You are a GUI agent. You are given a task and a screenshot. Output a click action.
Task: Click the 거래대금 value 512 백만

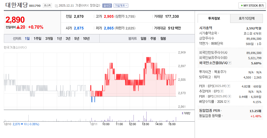click(x=174, y=28)
